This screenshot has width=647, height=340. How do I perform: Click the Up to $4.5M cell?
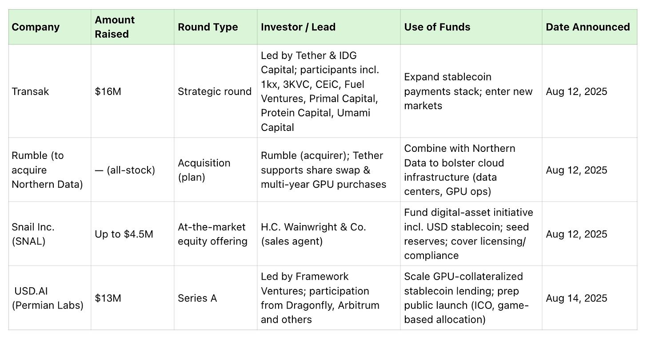tap(124, 234)
